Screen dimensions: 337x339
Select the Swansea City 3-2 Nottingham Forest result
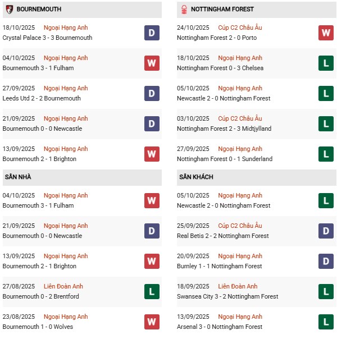click(x=227, y=296)
